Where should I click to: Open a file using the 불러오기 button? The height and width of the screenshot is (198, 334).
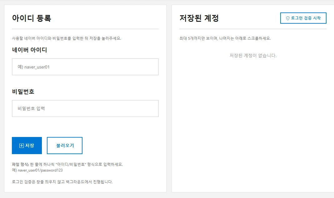(64, 145)
